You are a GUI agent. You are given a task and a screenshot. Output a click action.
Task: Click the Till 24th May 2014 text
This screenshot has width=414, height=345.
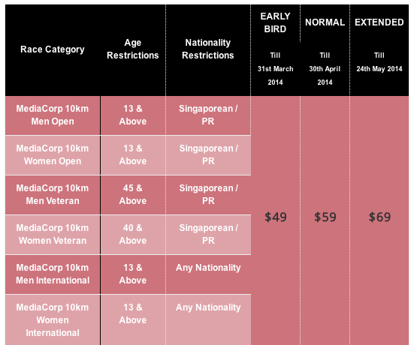(x=379, y=62)
